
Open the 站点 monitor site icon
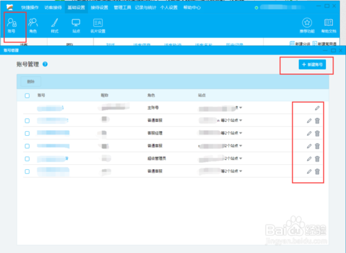pos(76,26)
